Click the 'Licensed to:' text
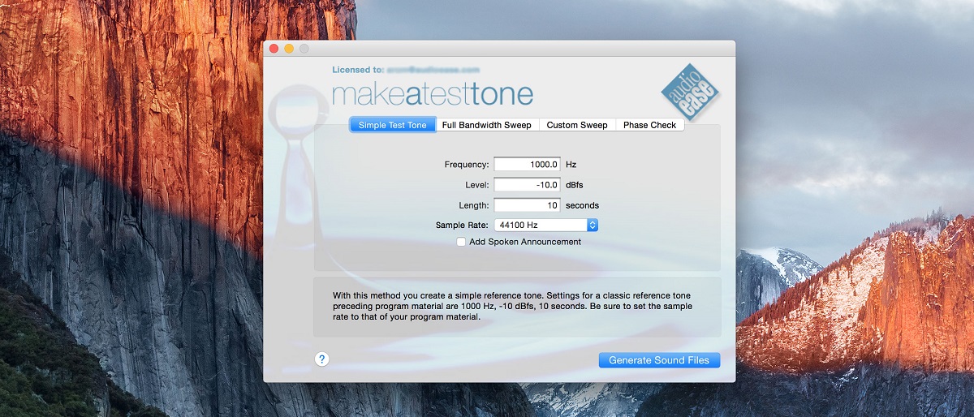Screen dimensions: 974x417 357,71
